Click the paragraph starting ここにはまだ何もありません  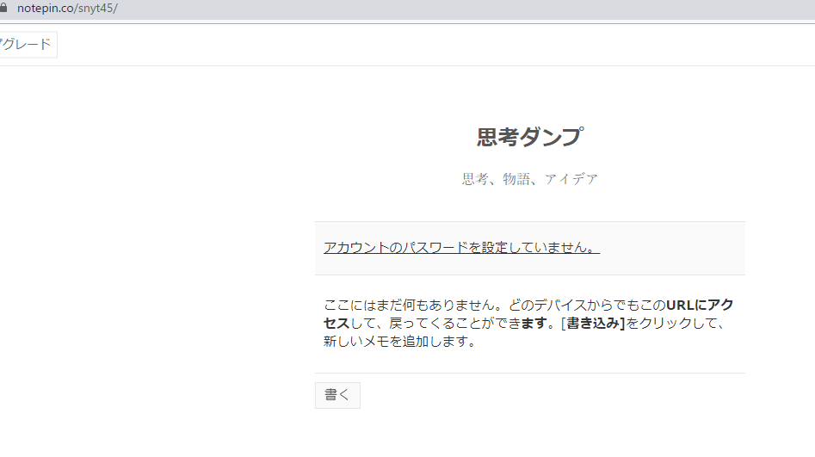click(528, 323)
